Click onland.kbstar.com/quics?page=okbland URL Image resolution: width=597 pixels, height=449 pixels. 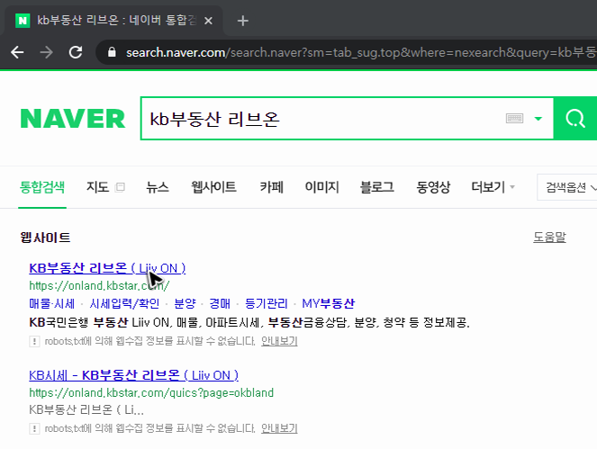pos(151,392)
